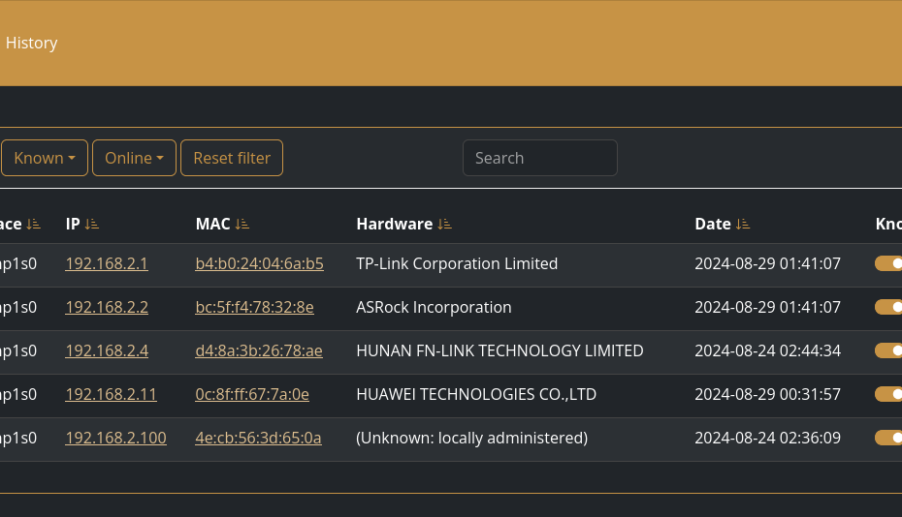Open IP link 192.168.2.11
Image resolution: width=902 pixels, height=517 pixels.
pos(111,394)
